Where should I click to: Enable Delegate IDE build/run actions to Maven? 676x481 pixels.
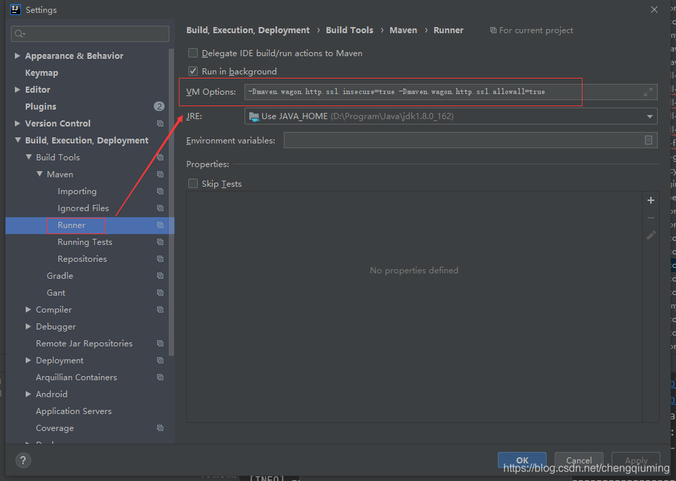(x=193, y=53)
